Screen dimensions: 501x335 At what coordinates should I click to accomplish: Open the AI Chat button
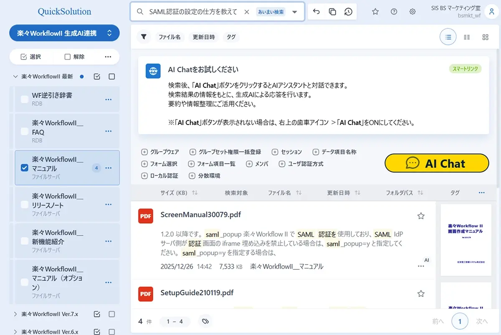(437, 163)
